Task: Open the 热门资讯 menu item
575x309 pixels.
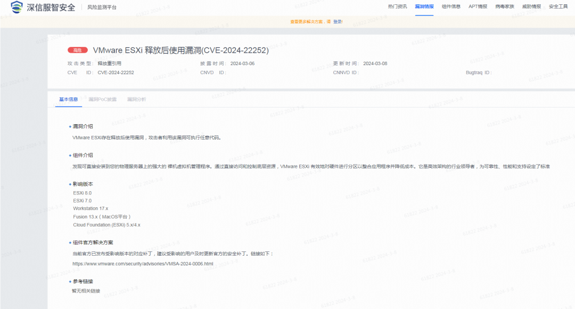Action: (x=398, y=6)
